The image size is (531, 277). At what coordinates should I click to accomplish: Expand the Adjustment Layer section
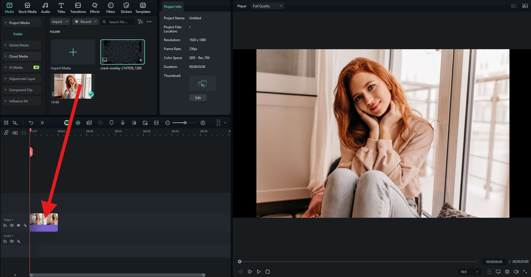[x=22, y=79]
